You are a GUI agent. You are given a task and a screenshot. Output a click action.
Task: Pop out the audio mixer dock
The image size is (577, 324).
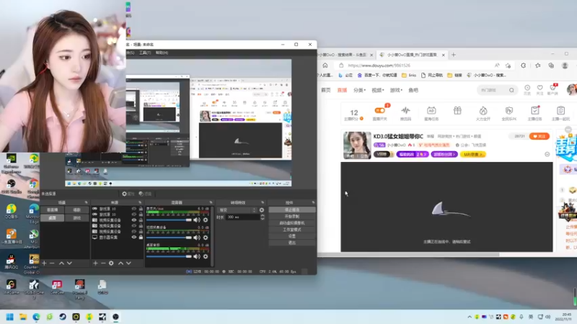(x=211, y=202)
